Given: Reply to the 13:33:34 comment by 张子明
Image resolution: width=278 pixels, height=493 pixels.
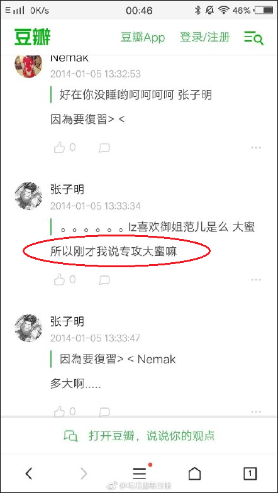Looking at the screenshot, I should click(104, 280).
